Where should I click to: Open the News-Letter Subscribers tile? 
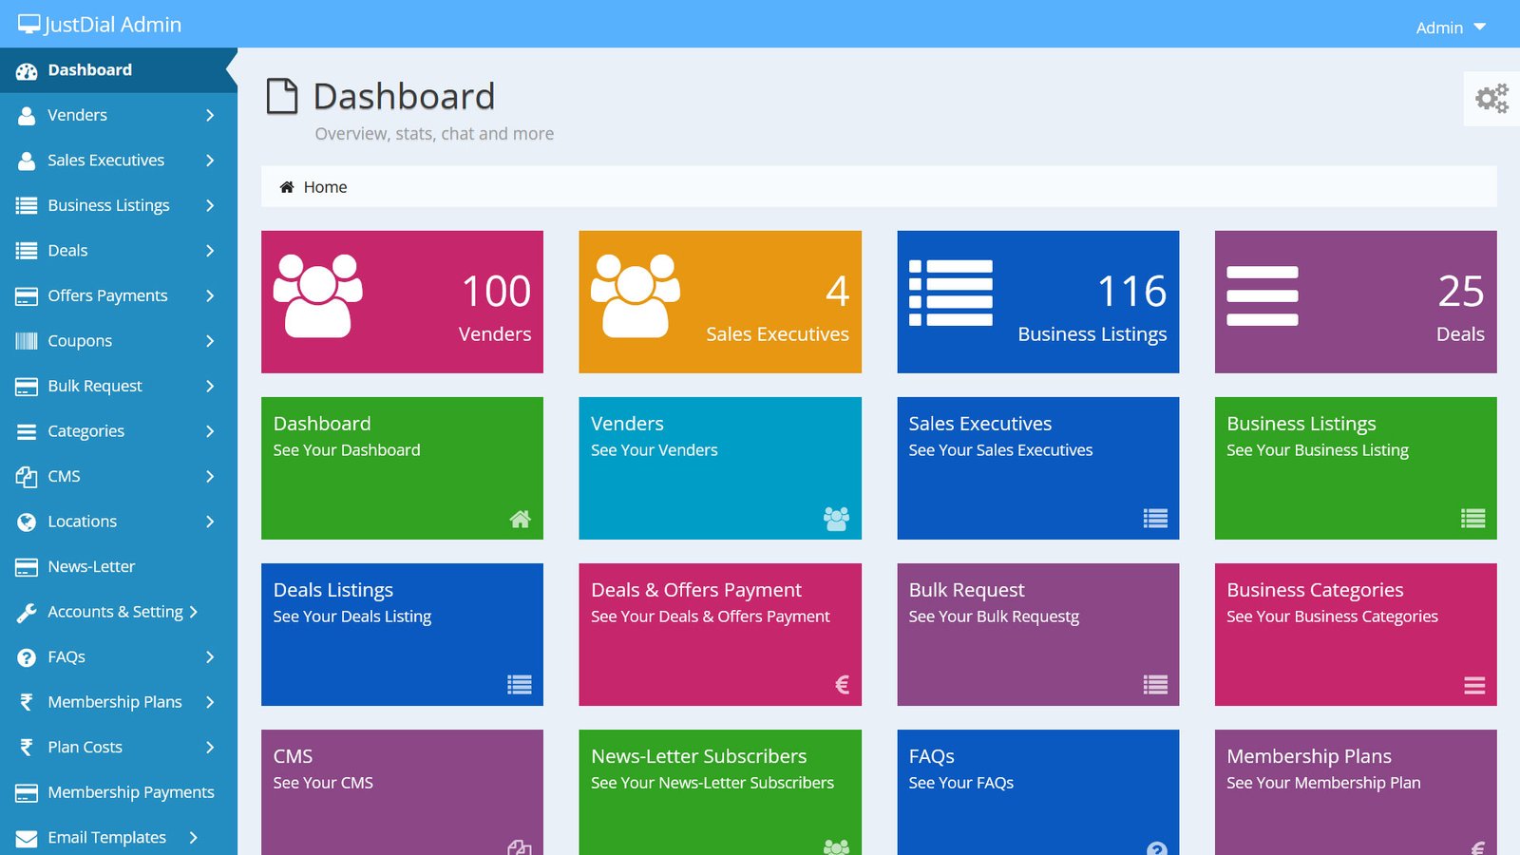pyautogui.click(x=720, y=792)
